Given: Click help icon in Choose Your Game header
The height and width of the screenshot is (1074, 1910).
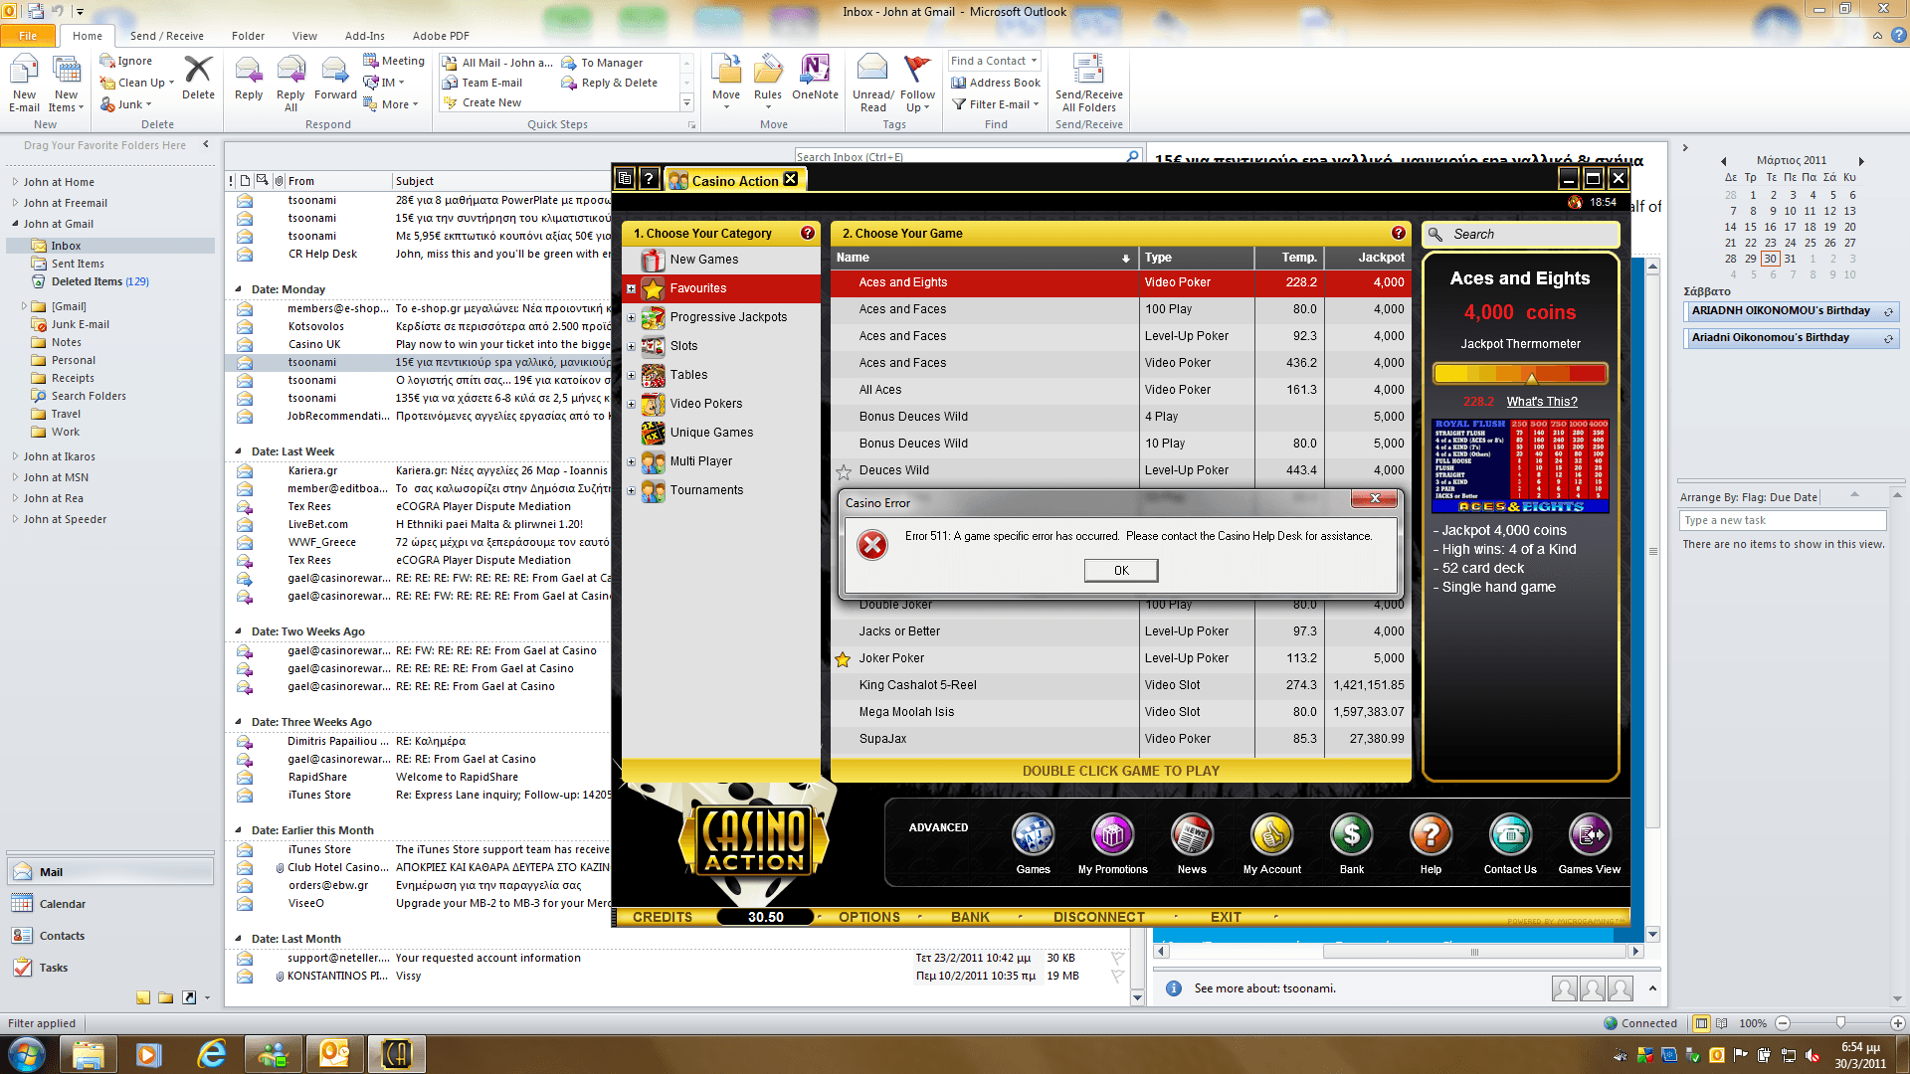Looking at the screenshot, I should click(x=1398, y=233).
